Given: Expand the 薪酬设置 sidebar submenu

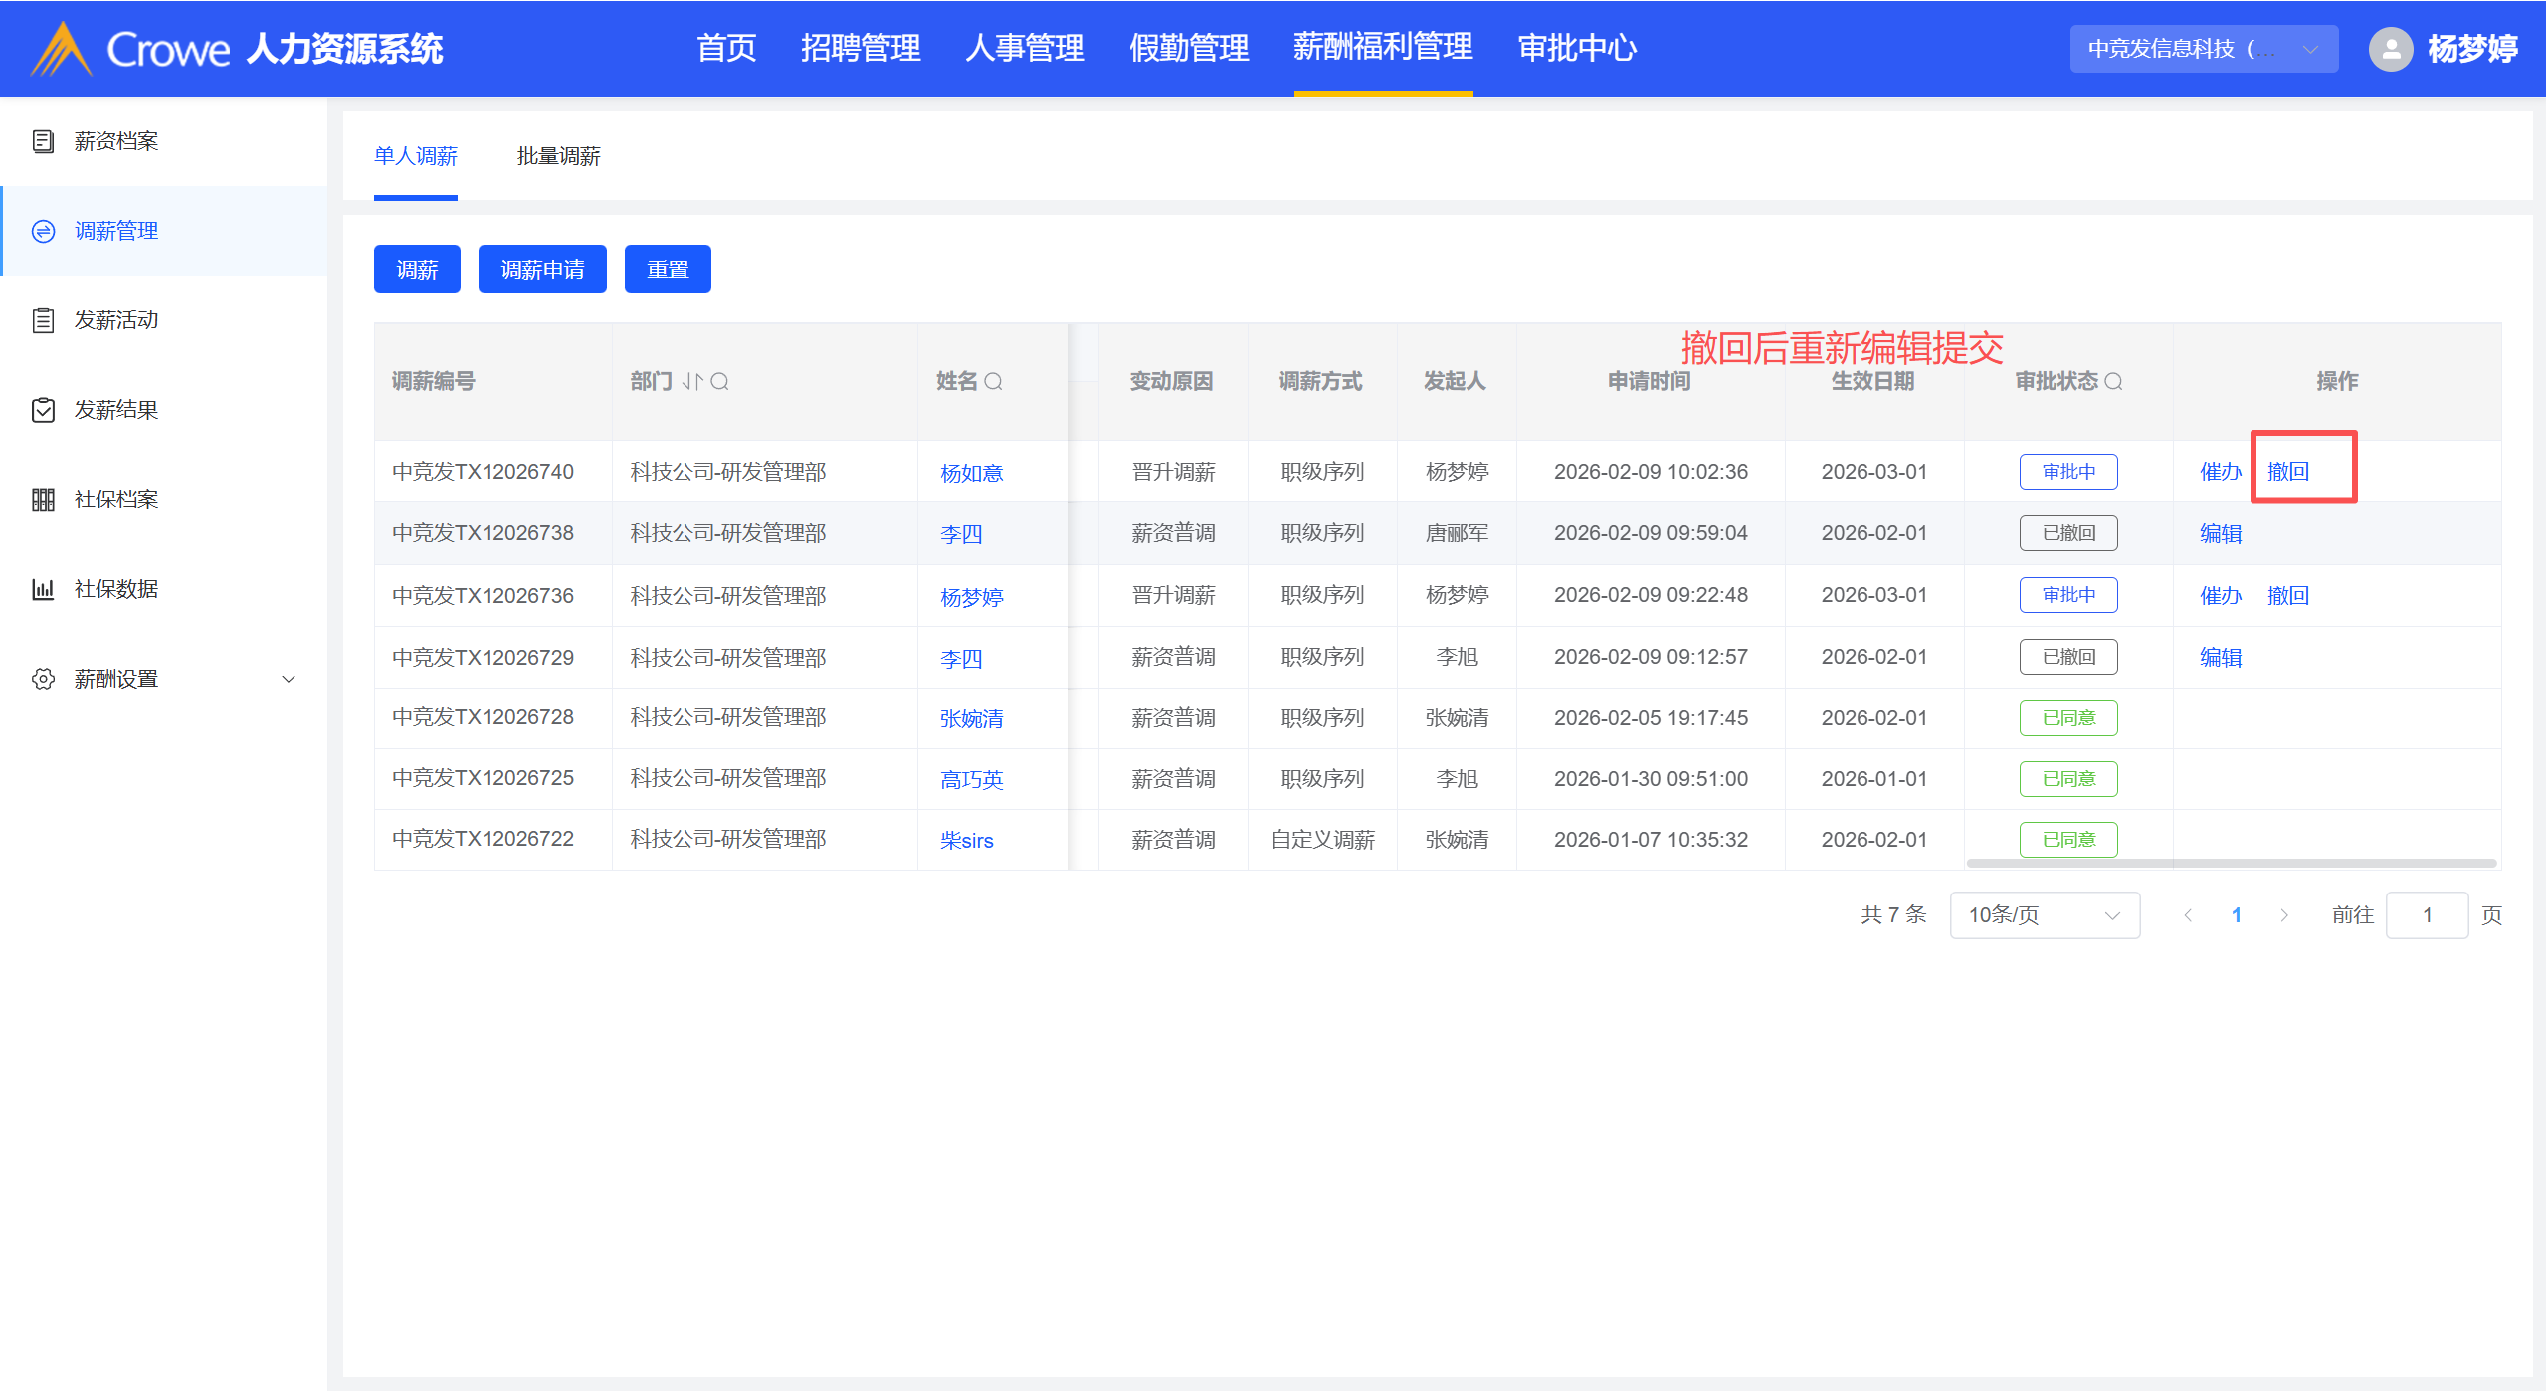Looking at the screenshot, I should click(x=289, y=679).
